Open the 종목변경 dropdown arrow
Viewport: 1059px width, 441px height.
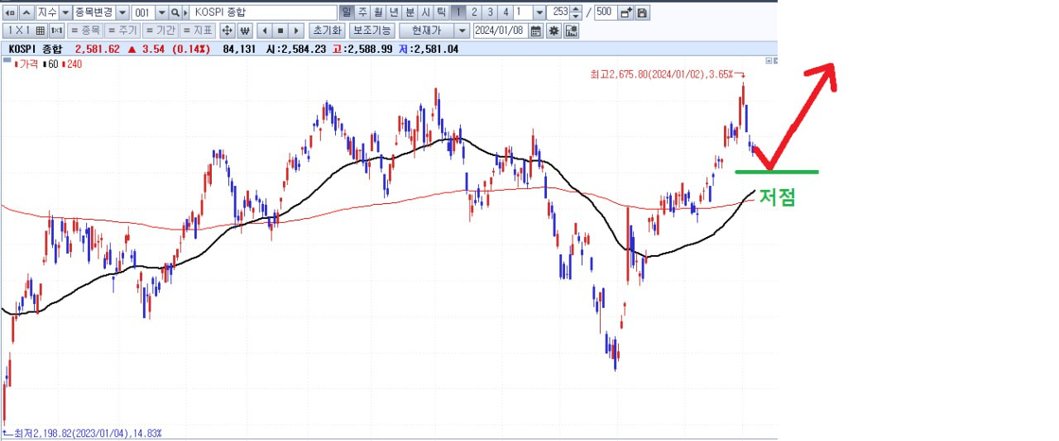(122, 12)
